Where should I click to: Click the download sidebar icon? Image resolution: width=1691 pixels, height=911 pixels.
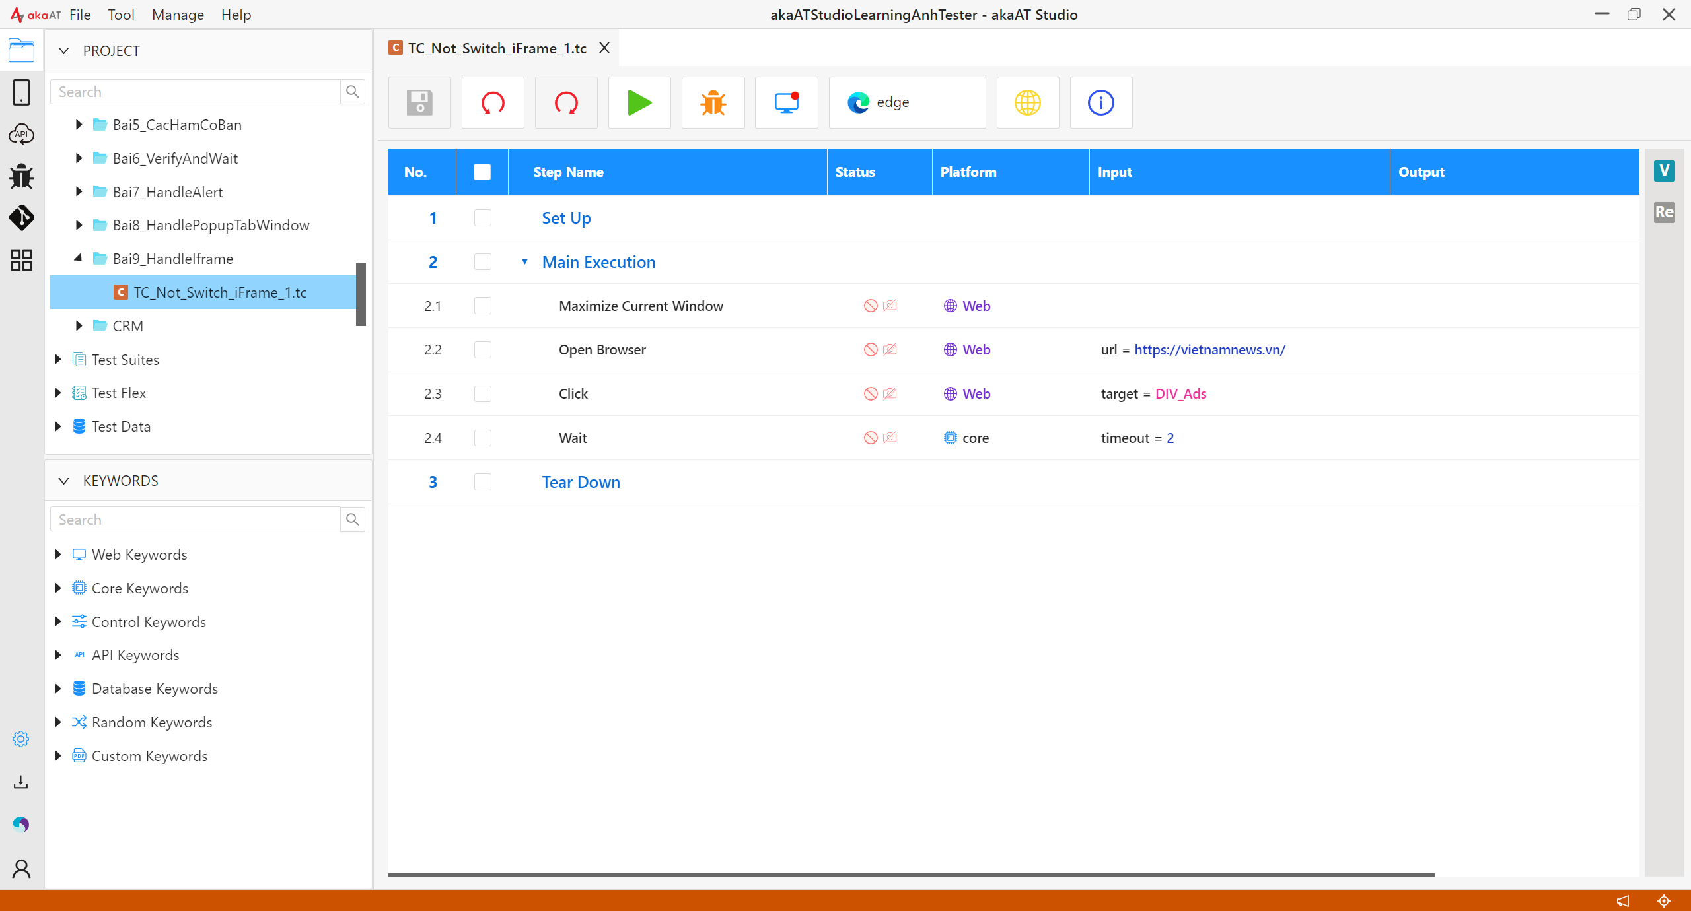pyautogui.click(x=21, y=782)
